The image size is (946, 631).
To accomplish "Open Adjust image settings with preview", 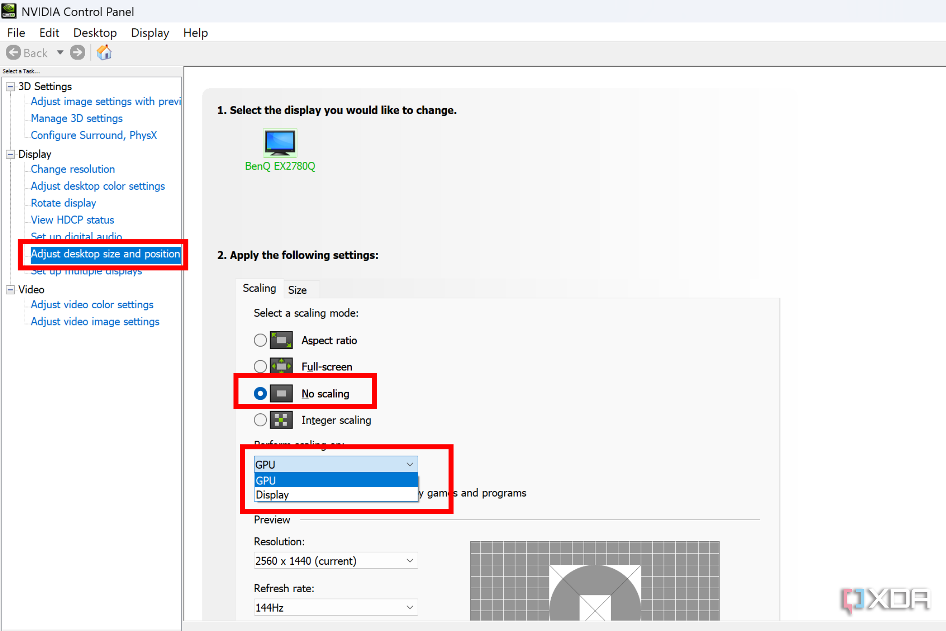I will tap(105, 101).
